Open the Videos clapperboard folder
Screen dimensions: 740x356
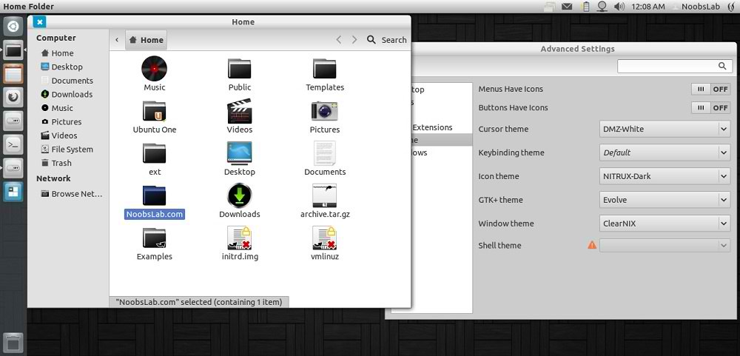(239, 111)
